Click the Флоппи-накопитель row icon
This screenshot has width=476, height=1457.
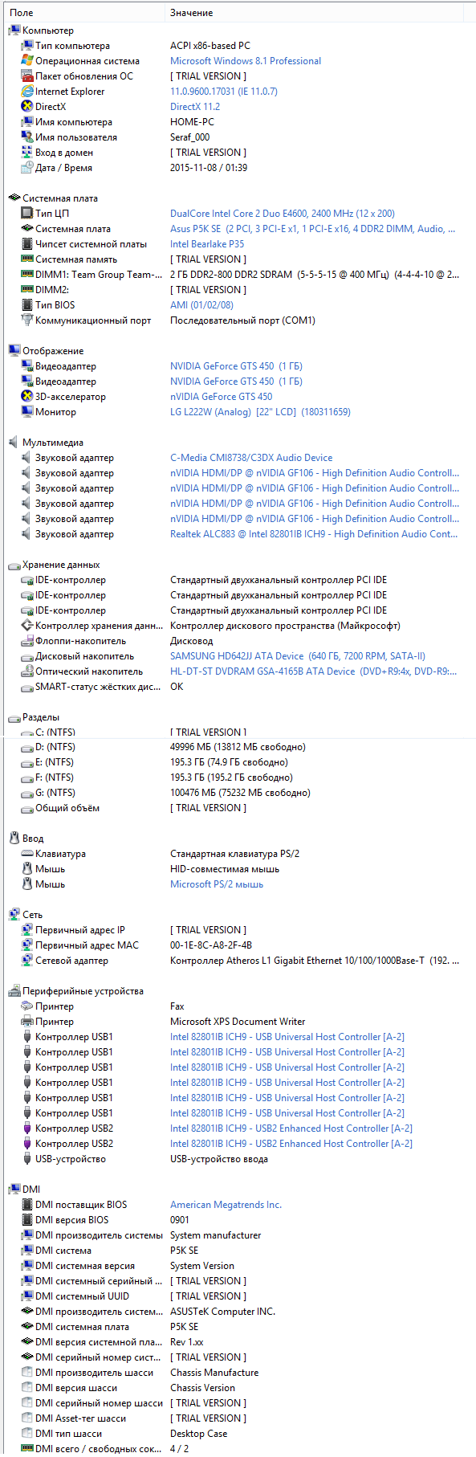pos(27,641)
